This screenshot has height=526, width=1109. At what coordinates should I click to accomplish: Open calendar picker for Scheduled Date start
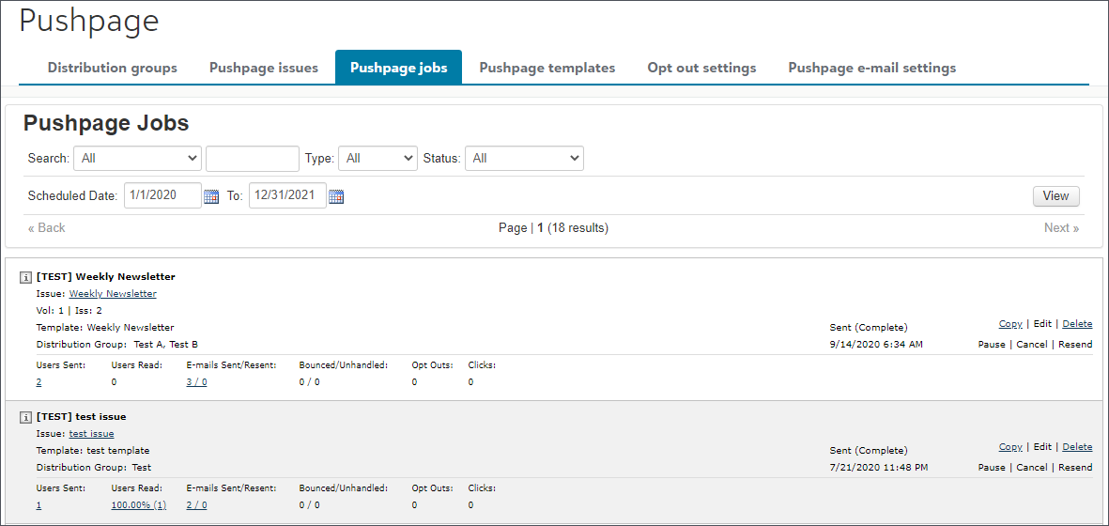coord(211,196)
